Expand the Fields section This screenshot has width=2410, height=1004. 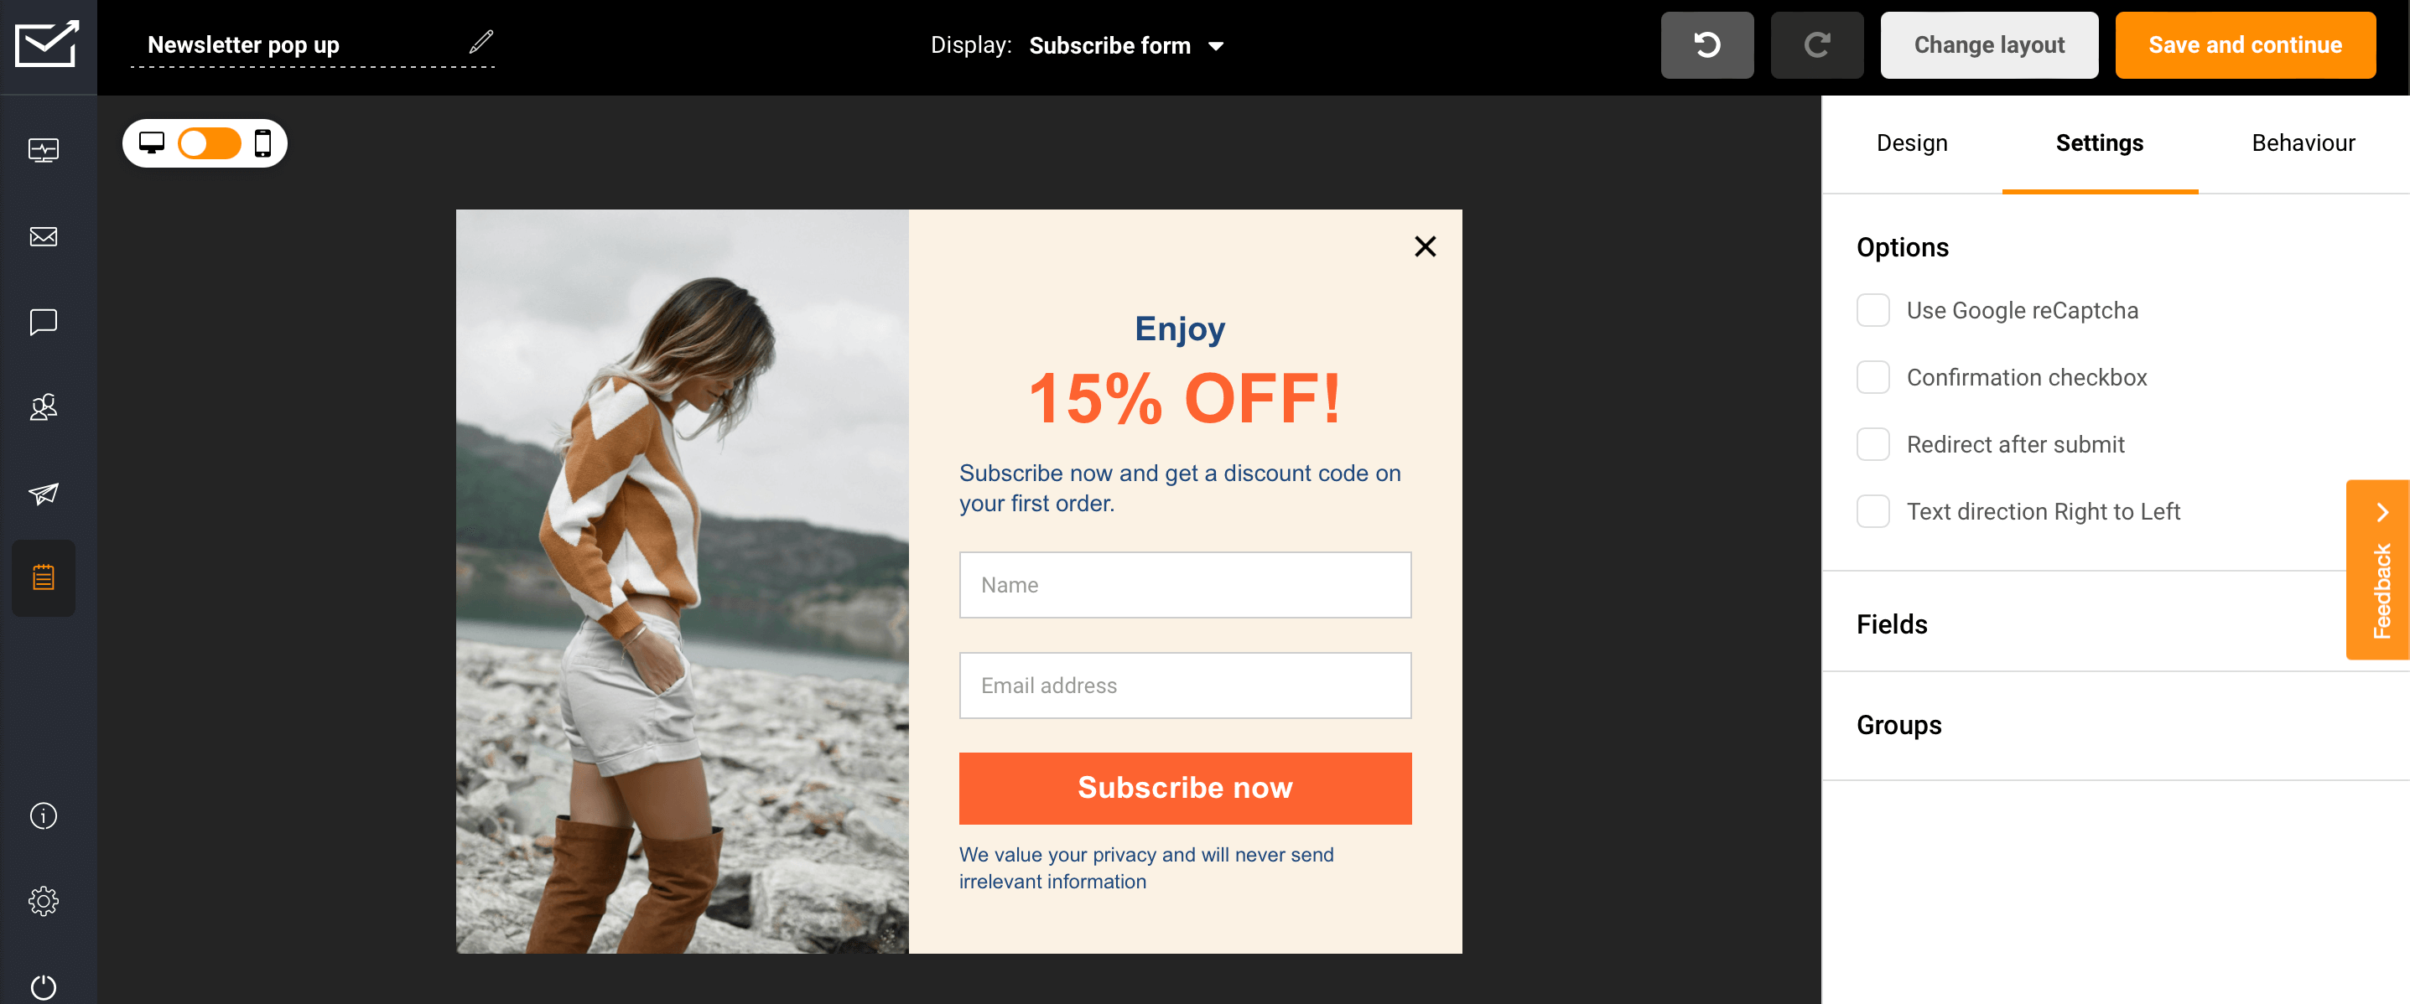[1893, 625]
